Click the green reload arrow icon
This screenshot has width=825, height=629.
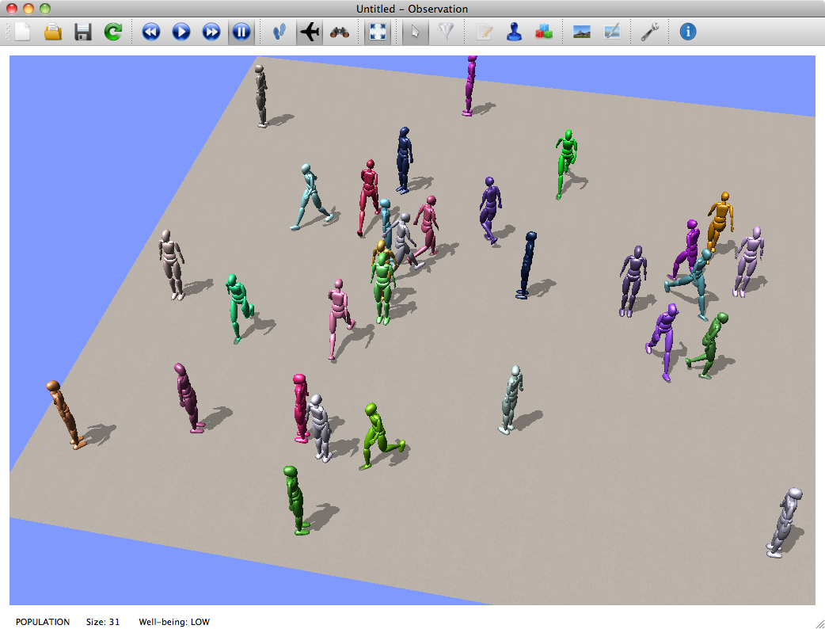tap(113, 32)
